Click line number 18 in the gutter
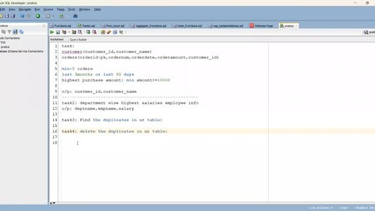375x211 pixels. [54, 142]
